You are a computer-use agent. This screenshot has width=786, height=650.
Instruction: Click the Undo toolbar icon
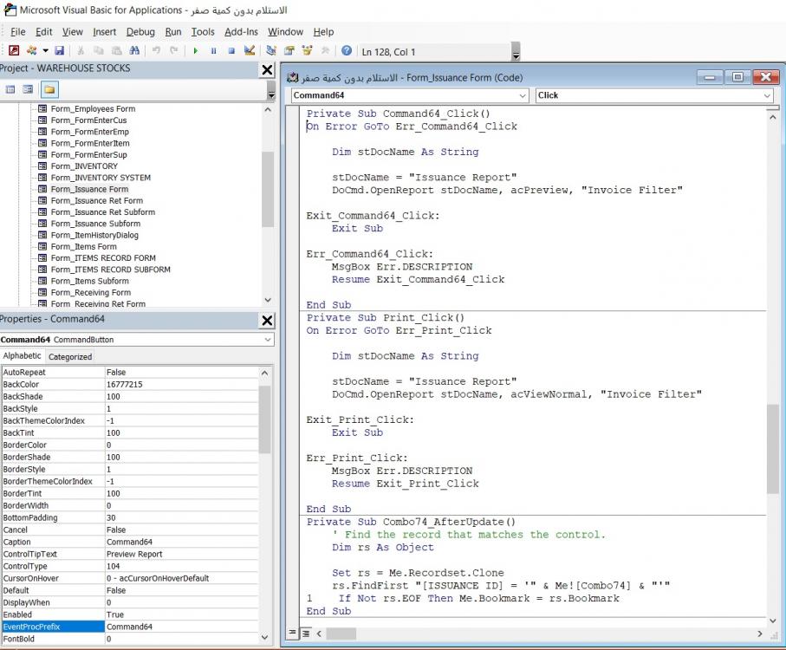pos(156,50)
